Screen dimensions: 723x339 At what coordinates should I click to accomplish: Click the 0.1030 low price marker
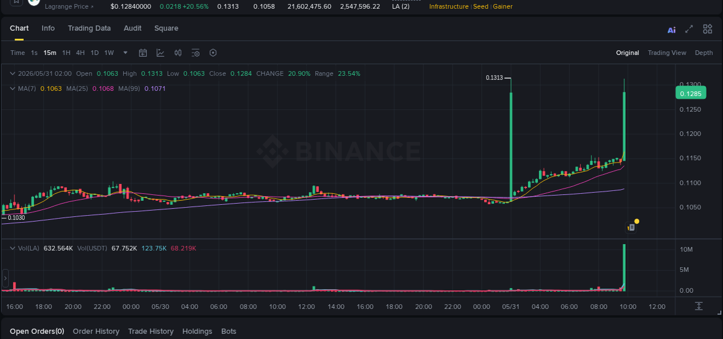[16, 218]
